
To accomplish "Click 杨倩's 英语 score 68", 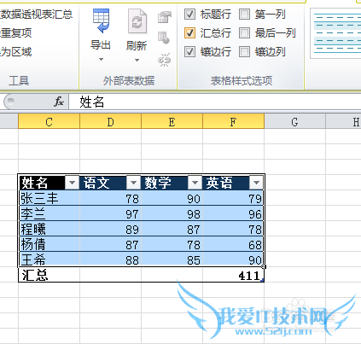I will pos(234,244).
